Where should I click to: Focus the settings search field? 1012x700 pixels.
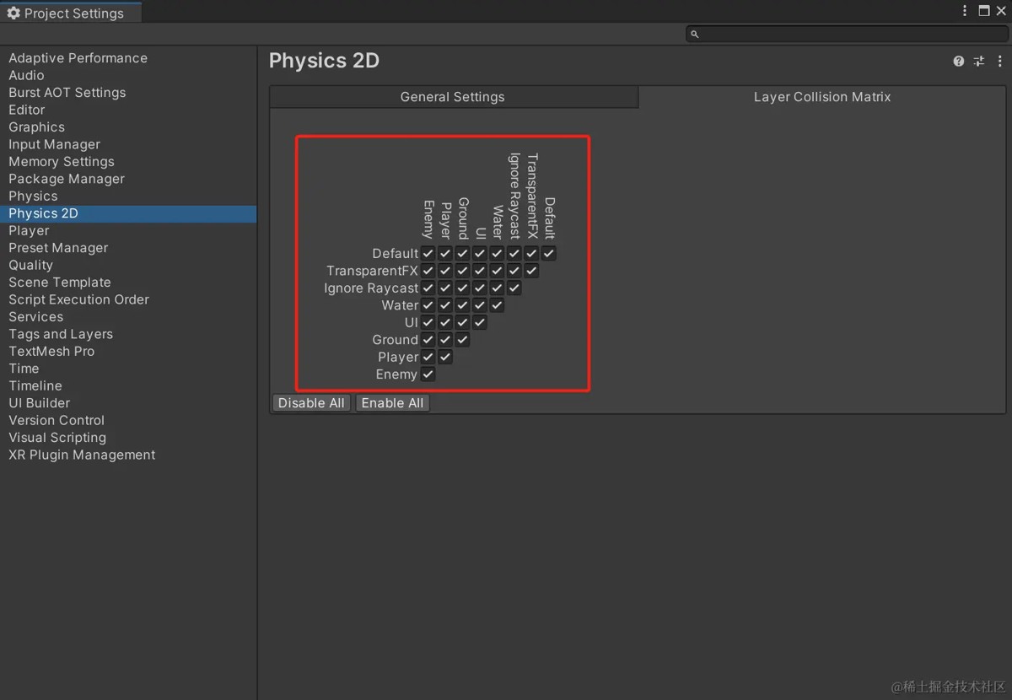tap(846, 35)
